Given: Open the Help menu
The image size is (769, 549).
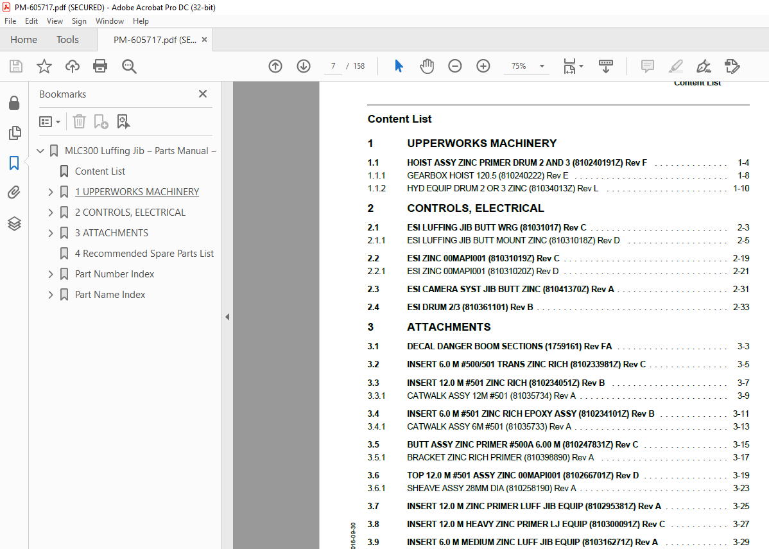Looking at the screenshot, I should click(x=141, y=21).
